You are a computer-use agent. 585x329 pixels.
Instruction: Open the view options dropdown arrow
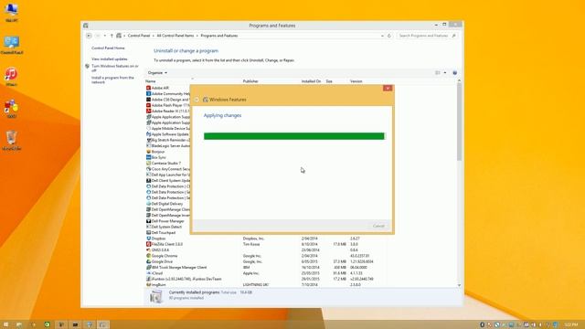(445, 73)
